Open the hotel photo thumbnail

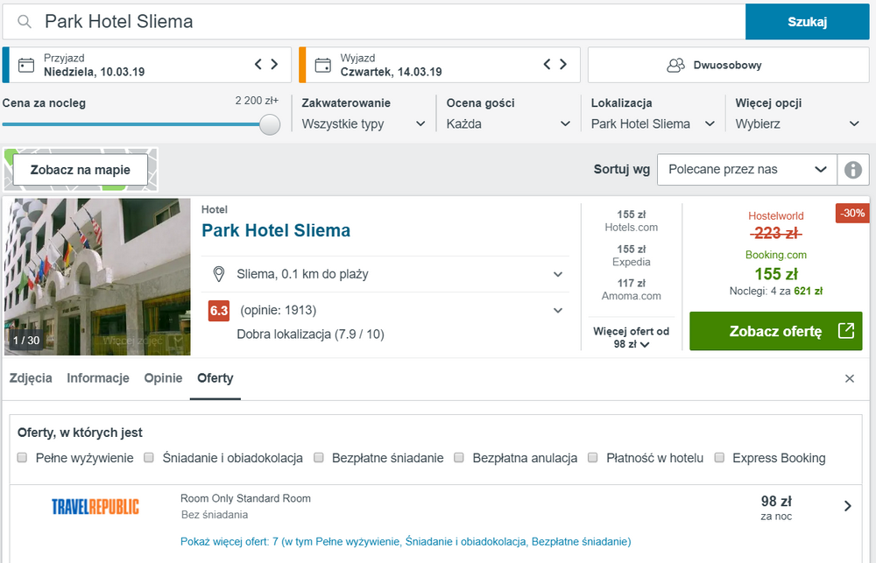(97, 277)
